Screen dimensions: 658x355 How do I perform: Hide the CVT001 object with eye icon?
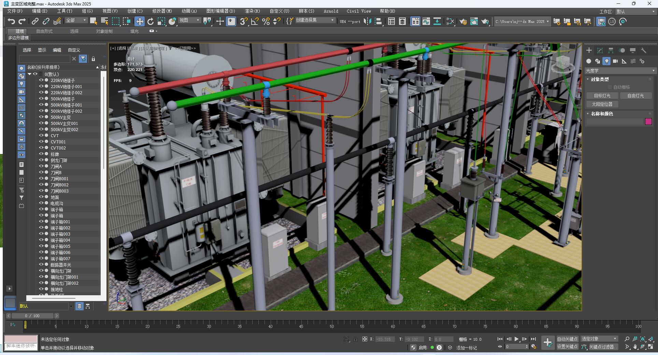click(41, 142)
